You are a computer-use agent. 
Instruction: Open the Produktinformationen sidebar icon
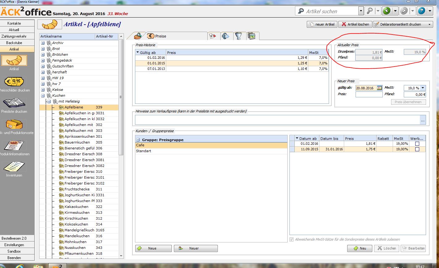[14, 145]
